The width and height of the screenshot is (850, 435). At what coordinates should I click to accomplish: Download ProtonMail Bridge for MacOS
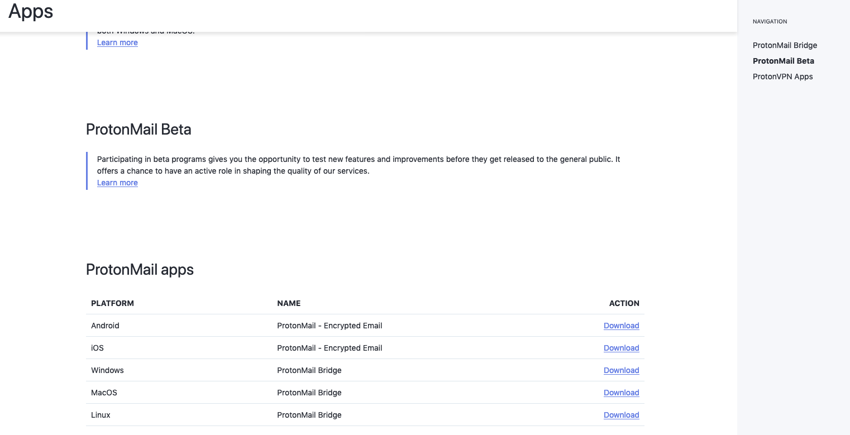point(621,393)
